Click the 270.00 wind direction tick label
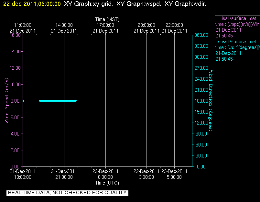The height and width of the screenshot is (202, 260). [201, 68]
